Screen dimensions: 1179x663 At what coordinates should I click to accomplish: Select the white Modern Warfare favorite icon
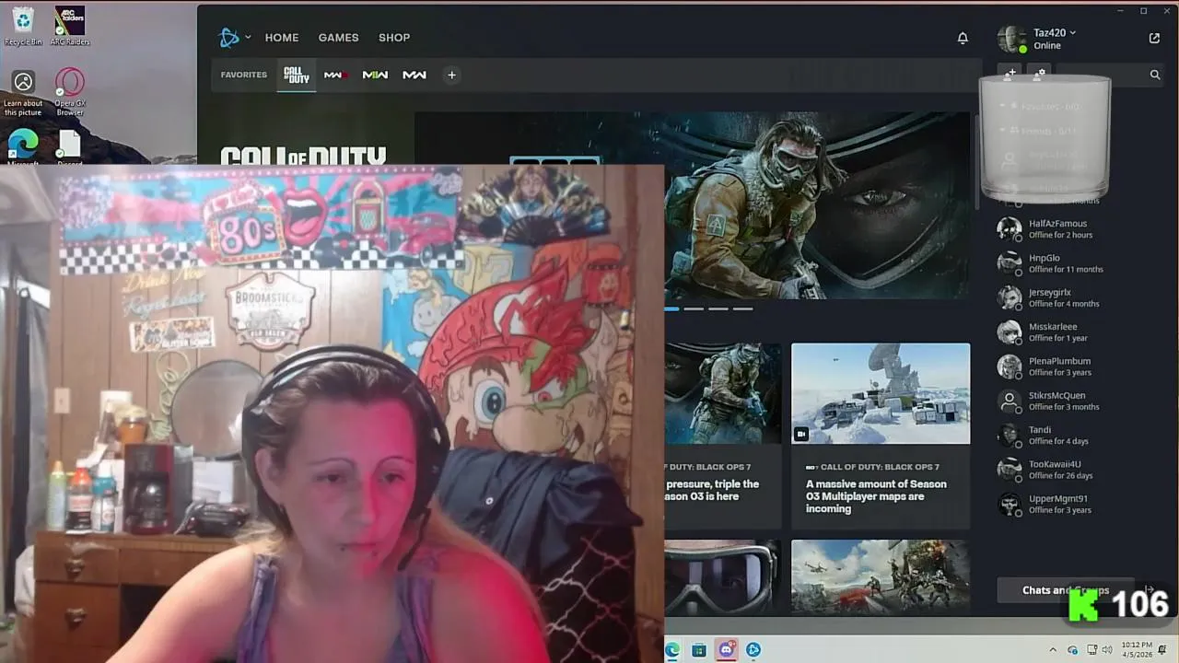pos(414,75)
